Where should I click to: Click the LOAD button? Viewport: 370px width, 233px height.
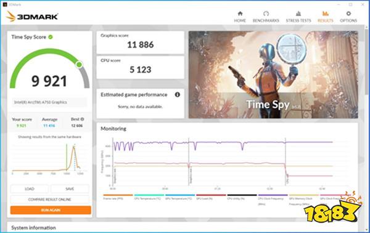30,189
